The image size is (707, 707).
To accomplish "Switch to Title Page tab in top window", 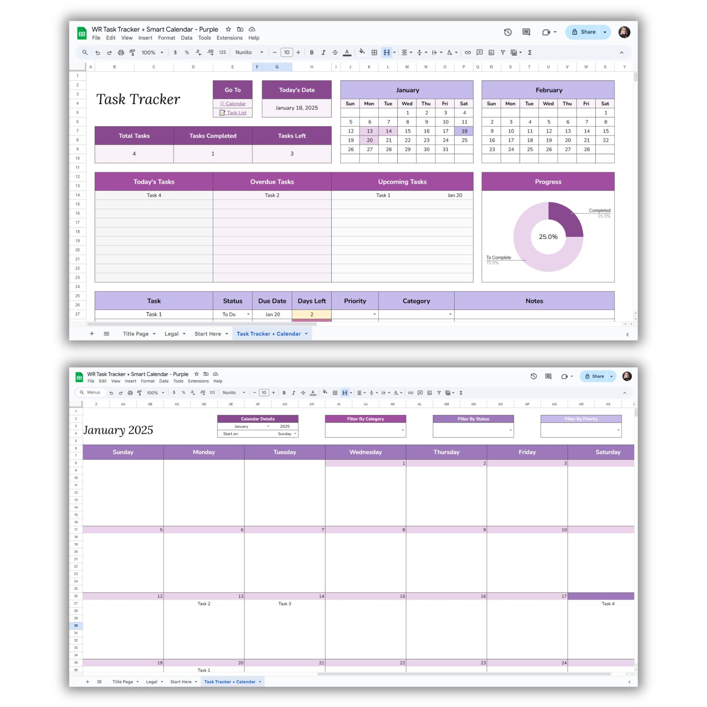I will (136, 334).
